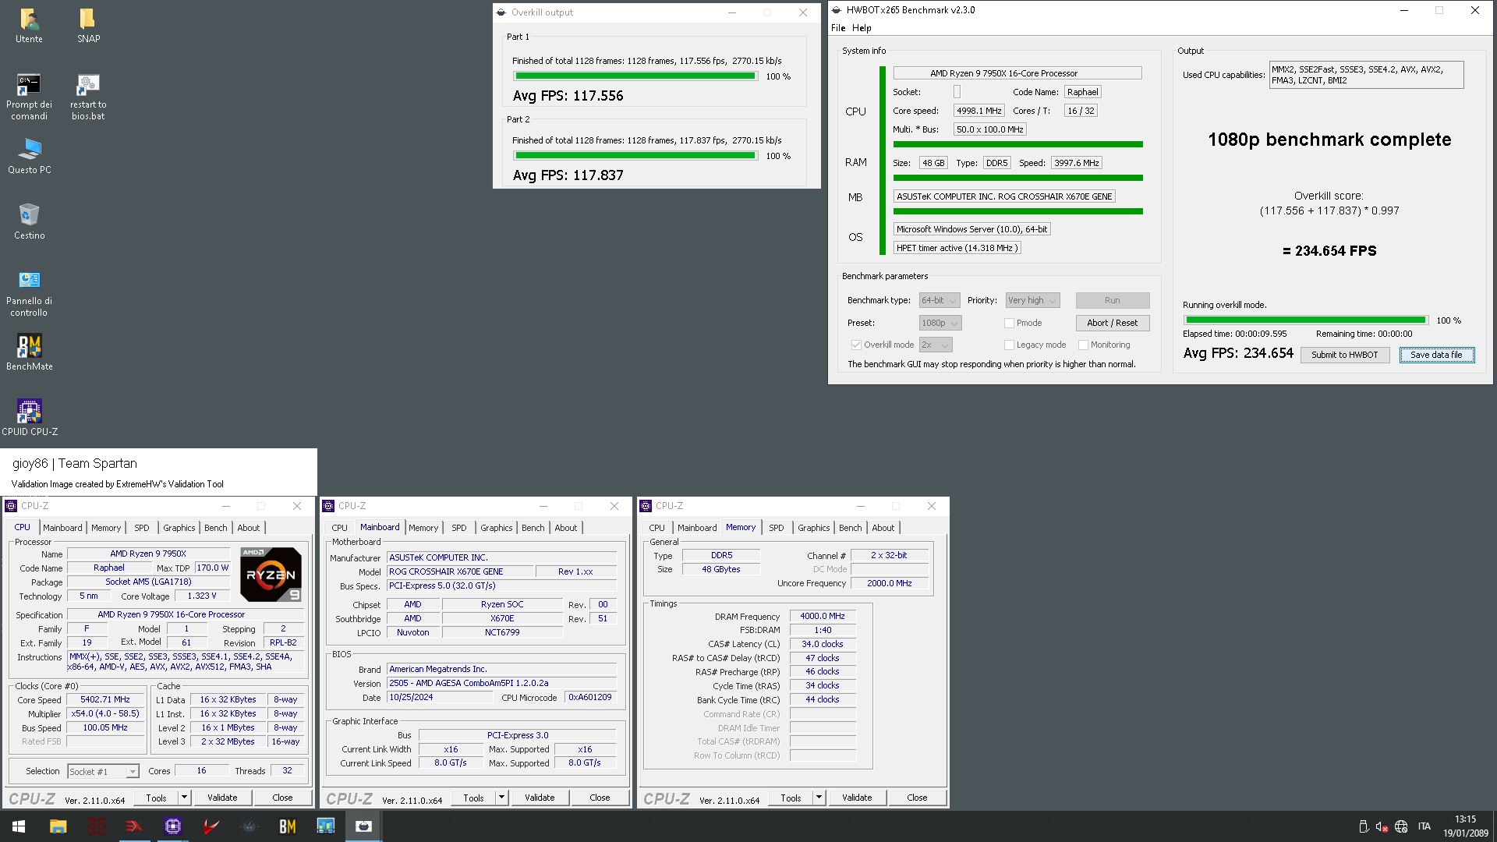This screenshot has width=1497, height=842.
Task: Launch the BenchMate desktop shortcut
Action: click(30, 352)
